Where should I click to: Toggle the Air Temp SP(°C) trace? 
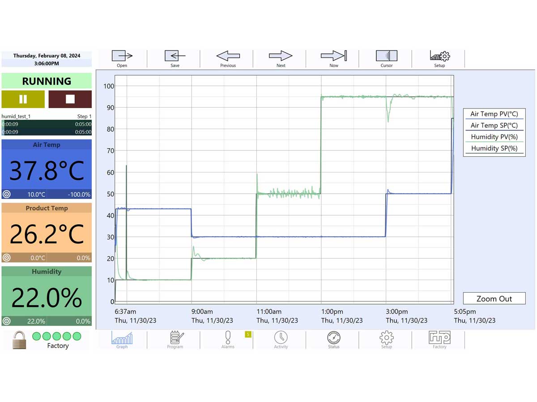tap(494, 125)
